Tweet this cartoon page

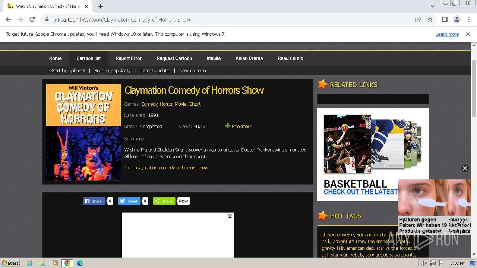129,201
